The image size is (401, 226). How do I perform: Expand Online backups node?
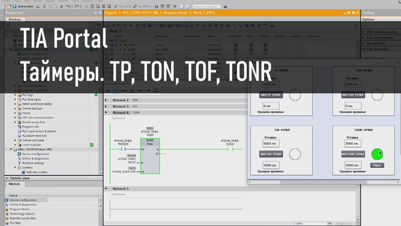(15, 109)
